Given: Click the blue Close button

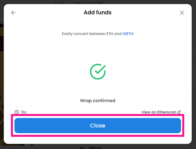Looking at the screenshot, I should tap(98, 125).
